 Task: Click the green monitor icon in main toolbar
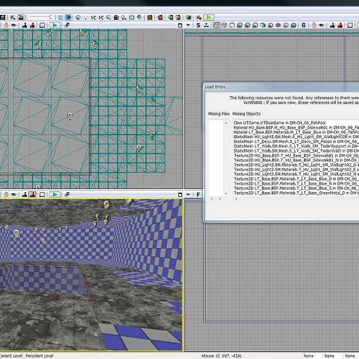pos(188,17)
